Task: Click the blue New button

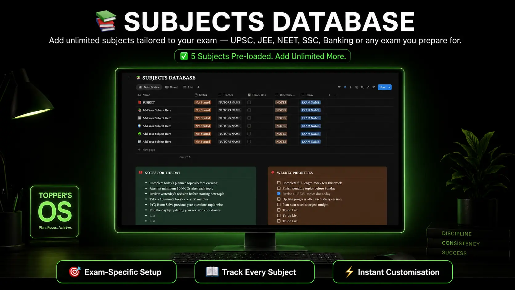Action: pos(382,87)
